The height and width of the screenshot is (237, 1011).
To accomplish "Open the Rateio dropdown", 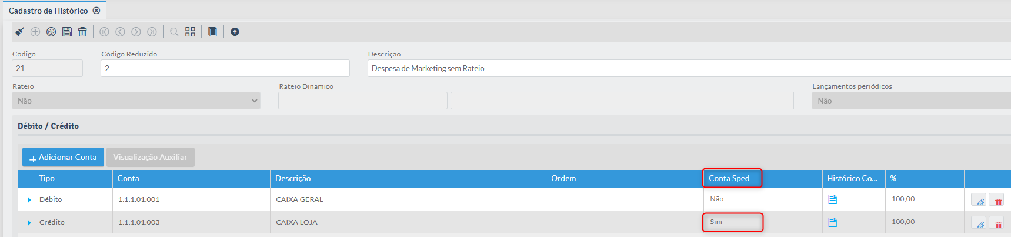I will click(136, 101).
